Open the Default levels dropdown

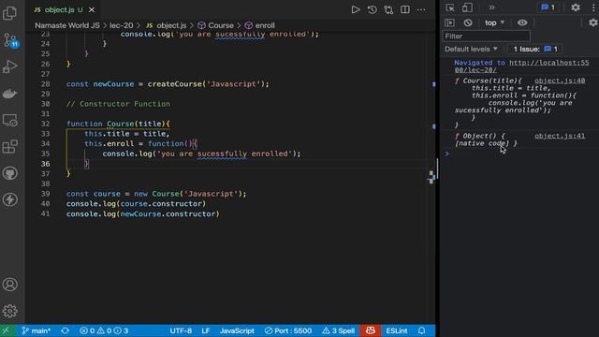tap(471, 49)
